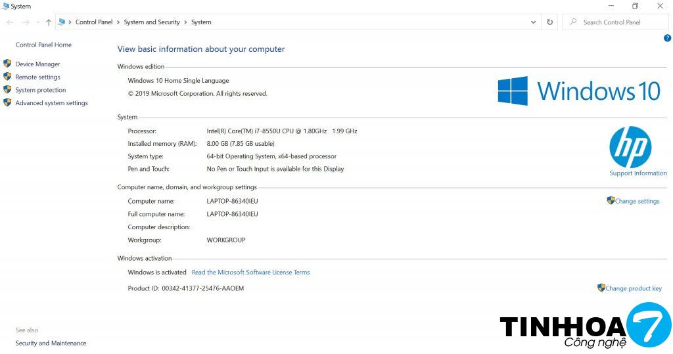Click the Back navigation arrow
673x354 pixels.
click(10, 22)
